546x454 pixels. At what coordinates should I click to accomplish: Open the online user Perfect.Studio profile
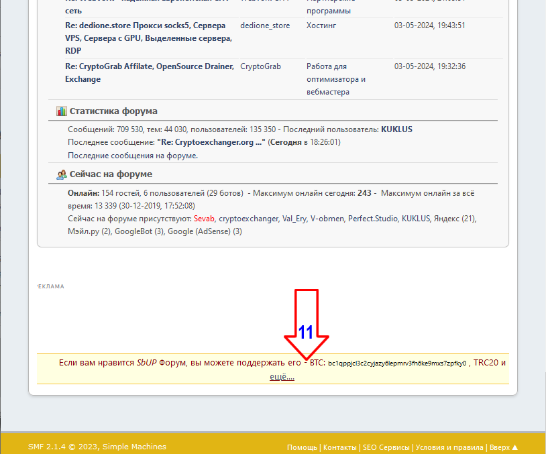372,219
